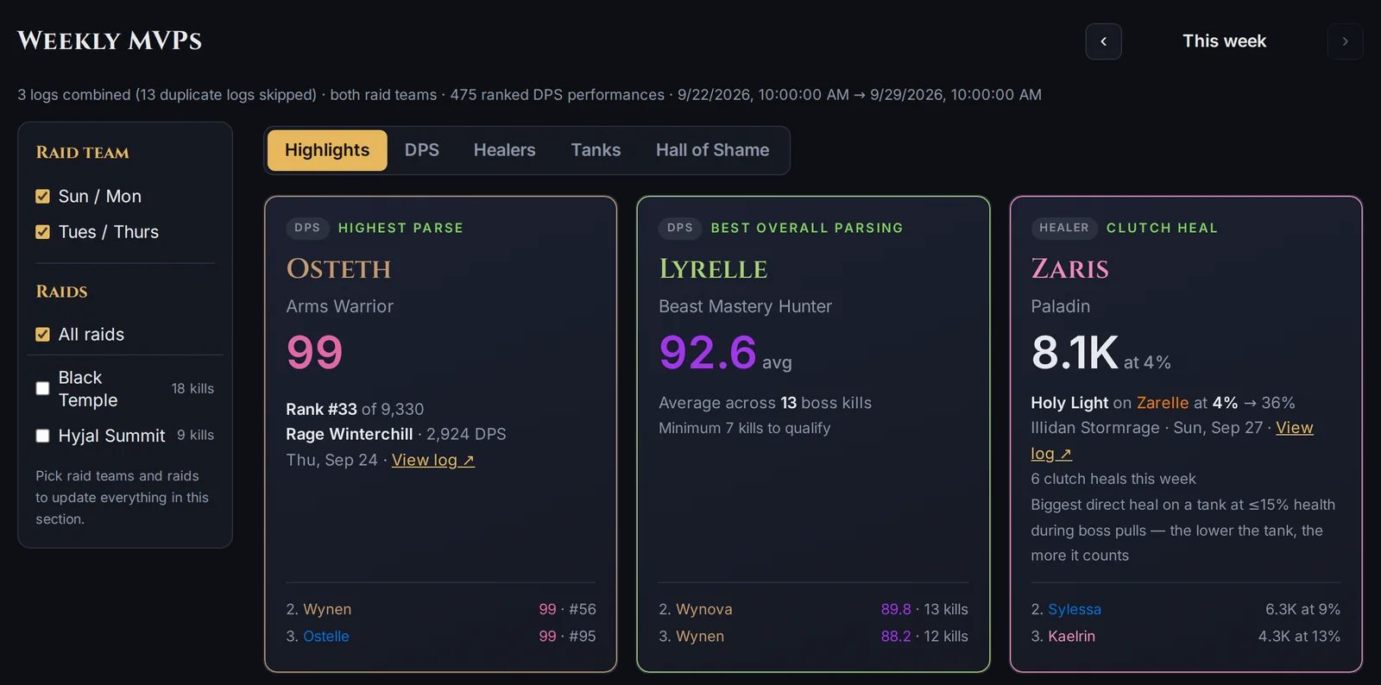
Task: Select Wynen in Highest Parse runner-ups
Action: click(x=327, y=609)
